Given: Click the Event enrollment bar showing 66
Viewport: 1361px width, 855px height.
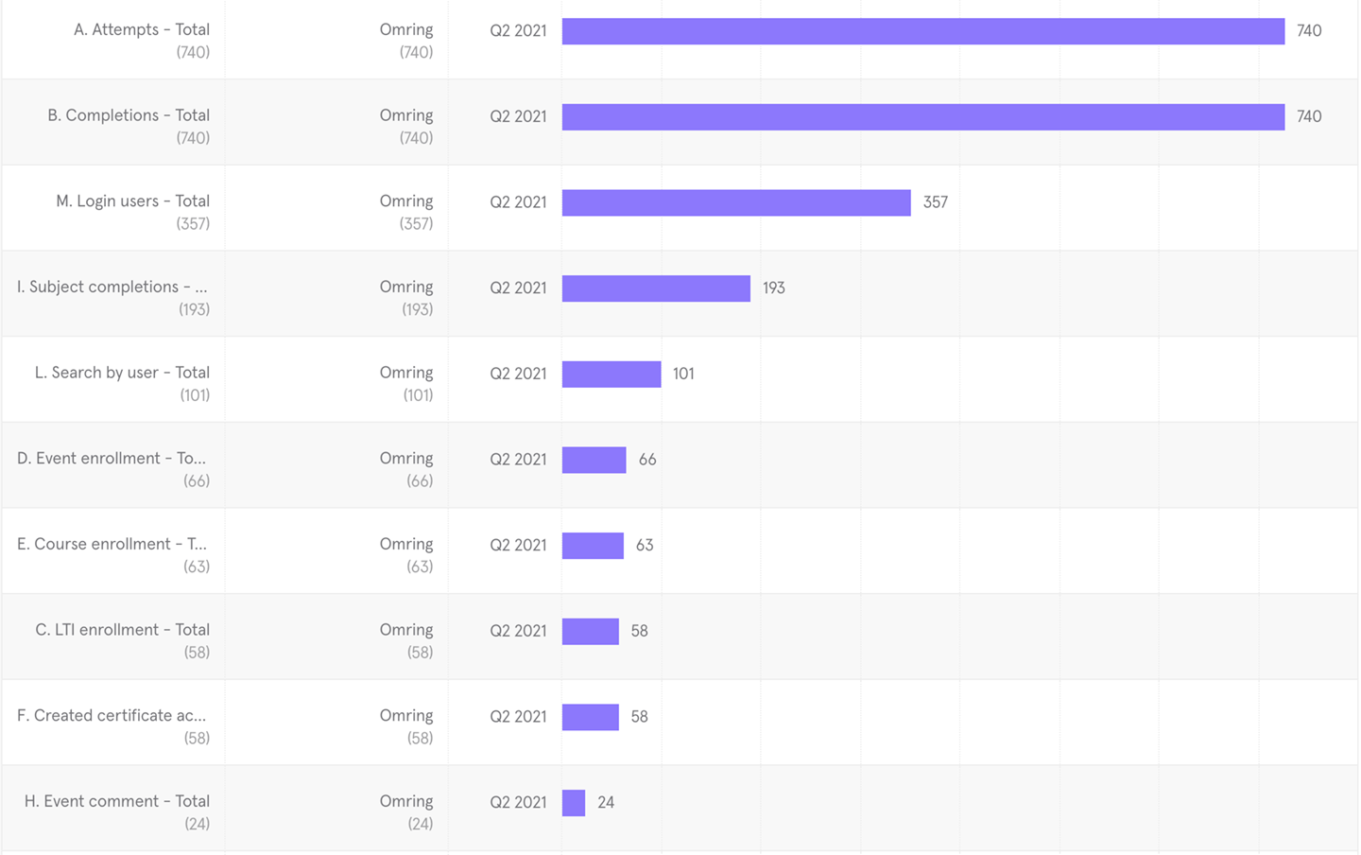Looking at the screenshot, I should (x=594, y=460).
